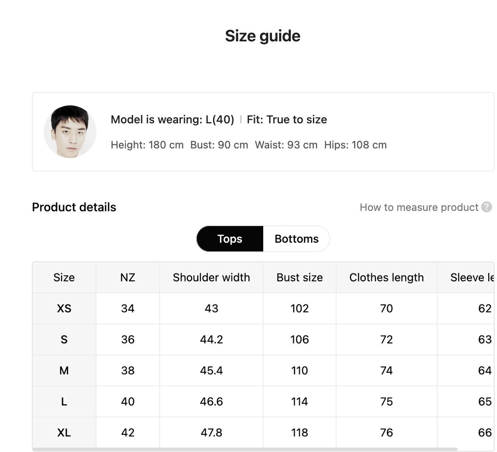The width and height of the screenshot is (497, 452).
Task: Select the S size row label
Action: 64,339
